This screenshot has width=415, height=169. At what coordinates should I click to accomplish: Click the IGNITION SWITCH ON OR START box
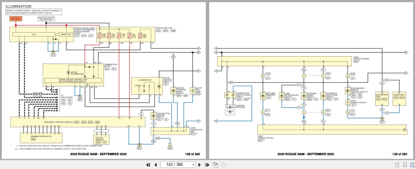(46, 19)
